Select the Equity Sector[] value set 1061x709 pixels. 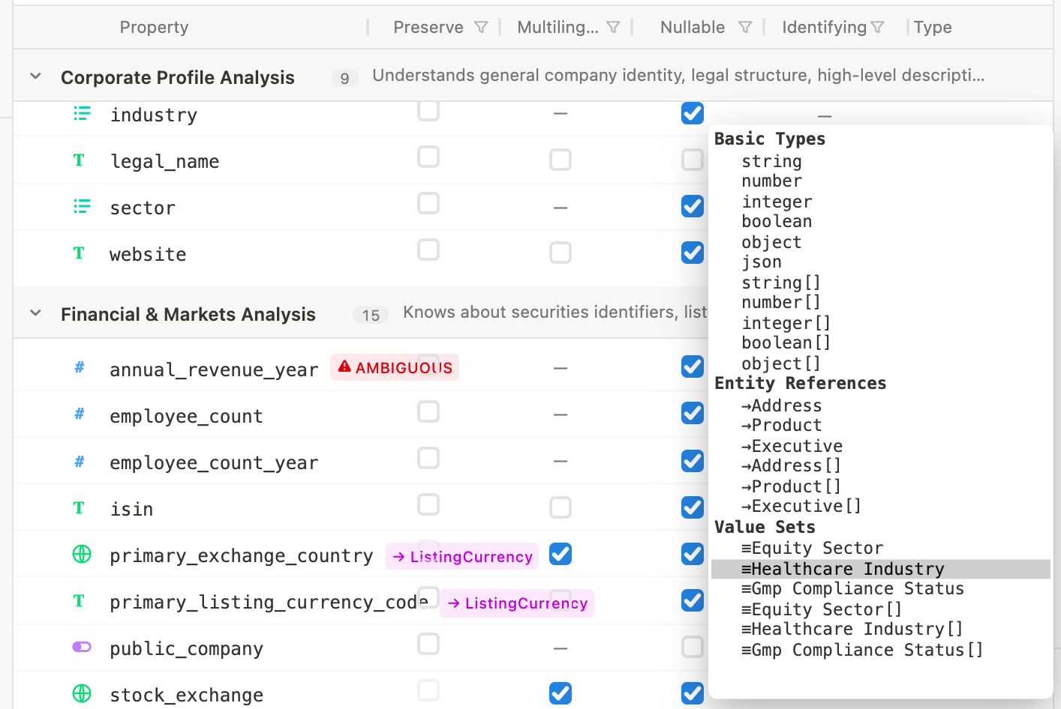[x=822, y=609]
